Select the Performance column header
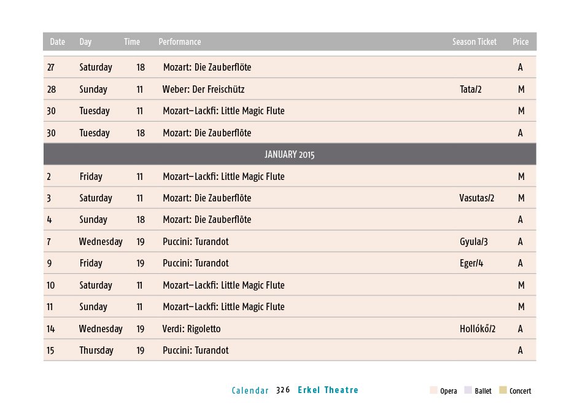The image size is (580, 417). click(x=180, y=42)
